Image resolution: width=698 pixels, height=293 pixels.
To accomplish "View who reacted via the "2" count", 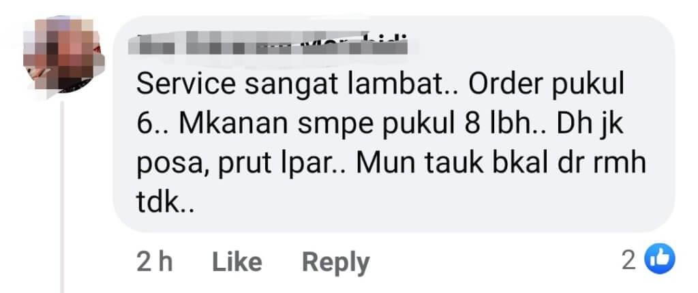I will tap(628, 260).
